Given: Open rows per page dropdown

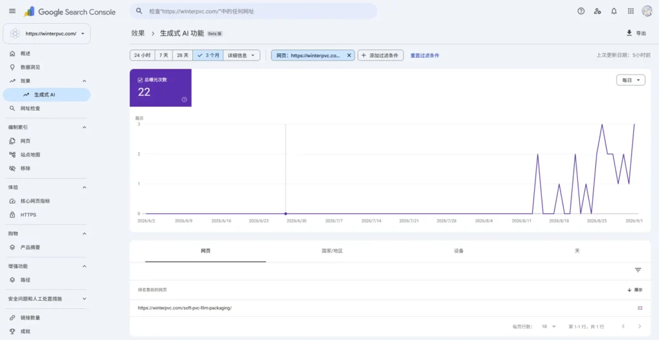Looking at the screenshot, I should tap(549, 327).
